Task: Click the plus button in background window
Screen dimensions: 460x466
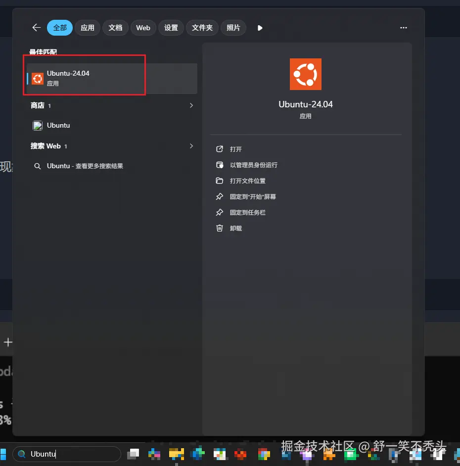Action: [x=8, y=342]
